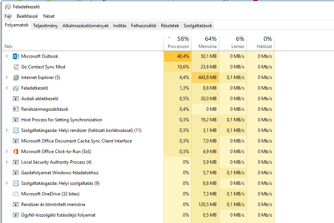334x223 pixels.
Task: Expand the Internet Explorer (5) group
Action: 6,77
